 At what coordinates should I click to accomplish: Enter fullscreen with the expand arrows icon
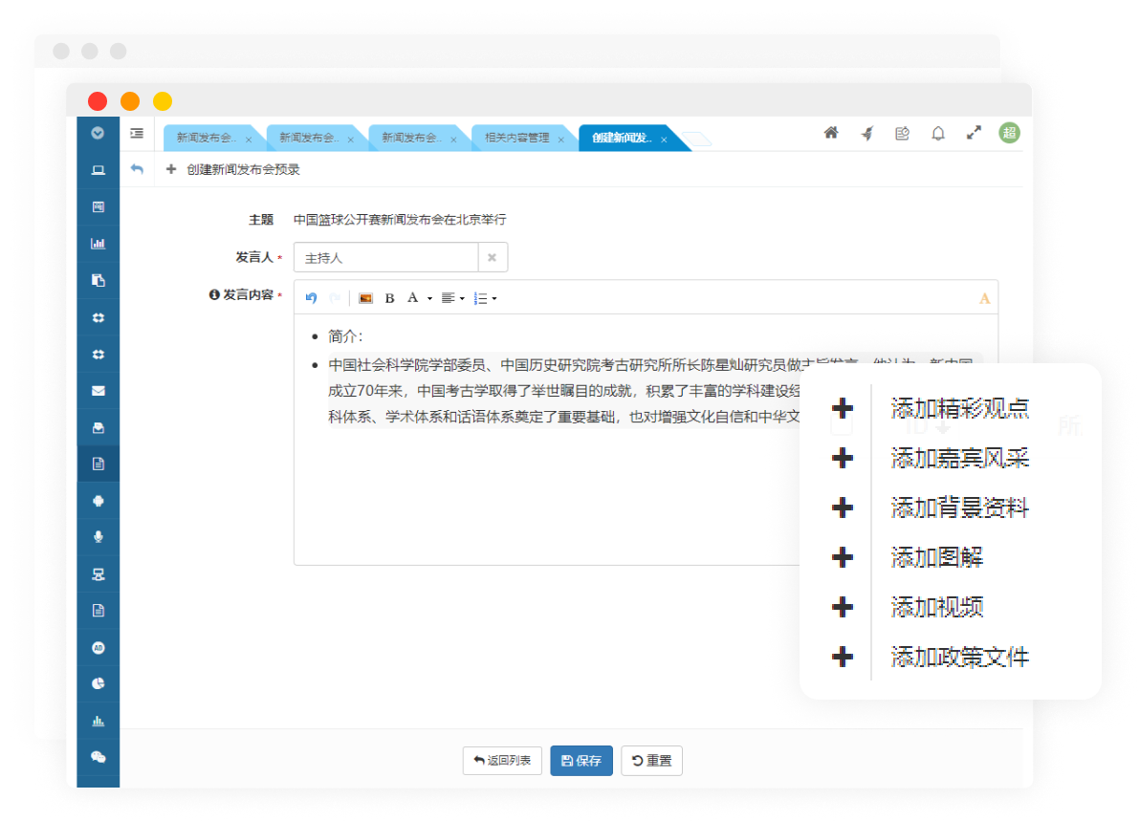(974, 134)
